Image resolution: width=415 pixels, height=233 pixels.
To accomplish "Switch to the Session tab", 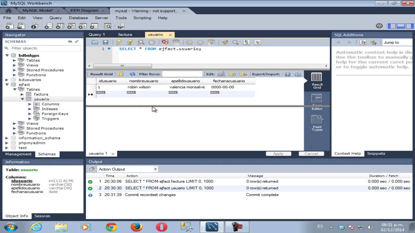I will [42, 216].
